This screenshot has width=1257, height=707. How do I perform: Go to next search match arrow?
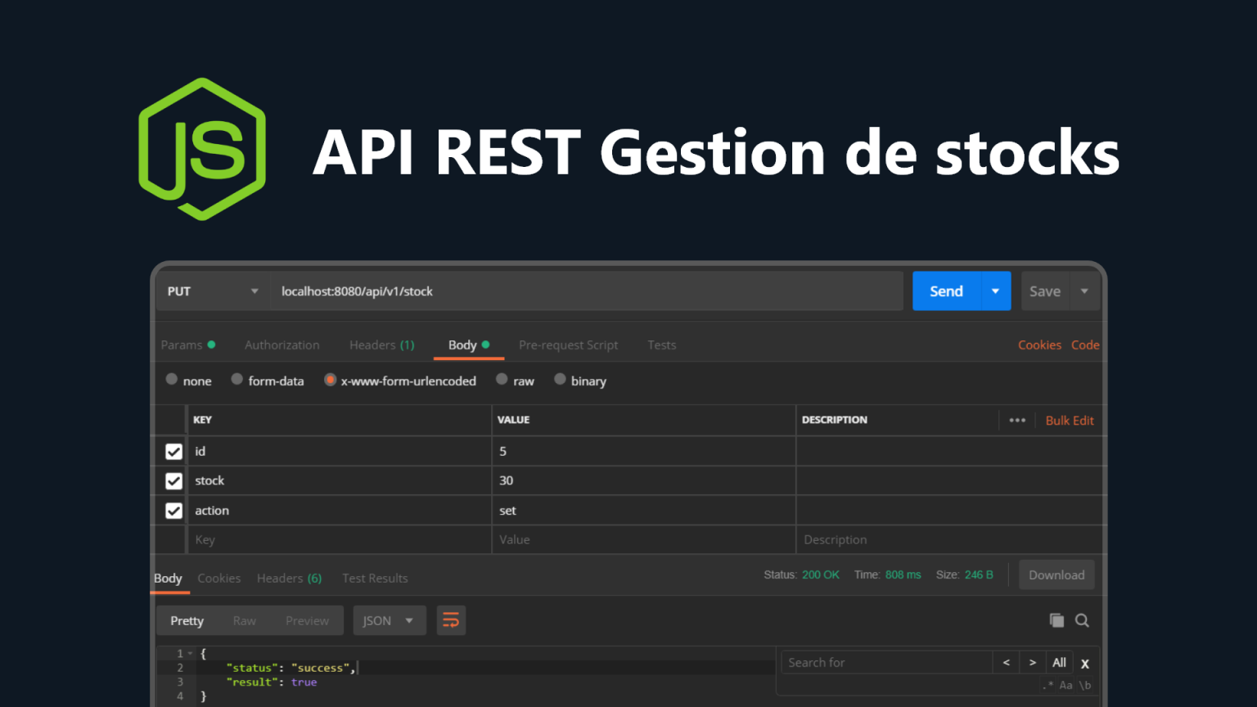(x=1033, y=663)
